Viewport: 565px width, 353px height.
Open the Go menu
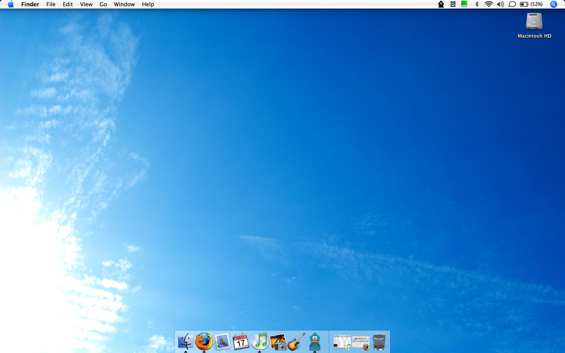click(103, 4)
